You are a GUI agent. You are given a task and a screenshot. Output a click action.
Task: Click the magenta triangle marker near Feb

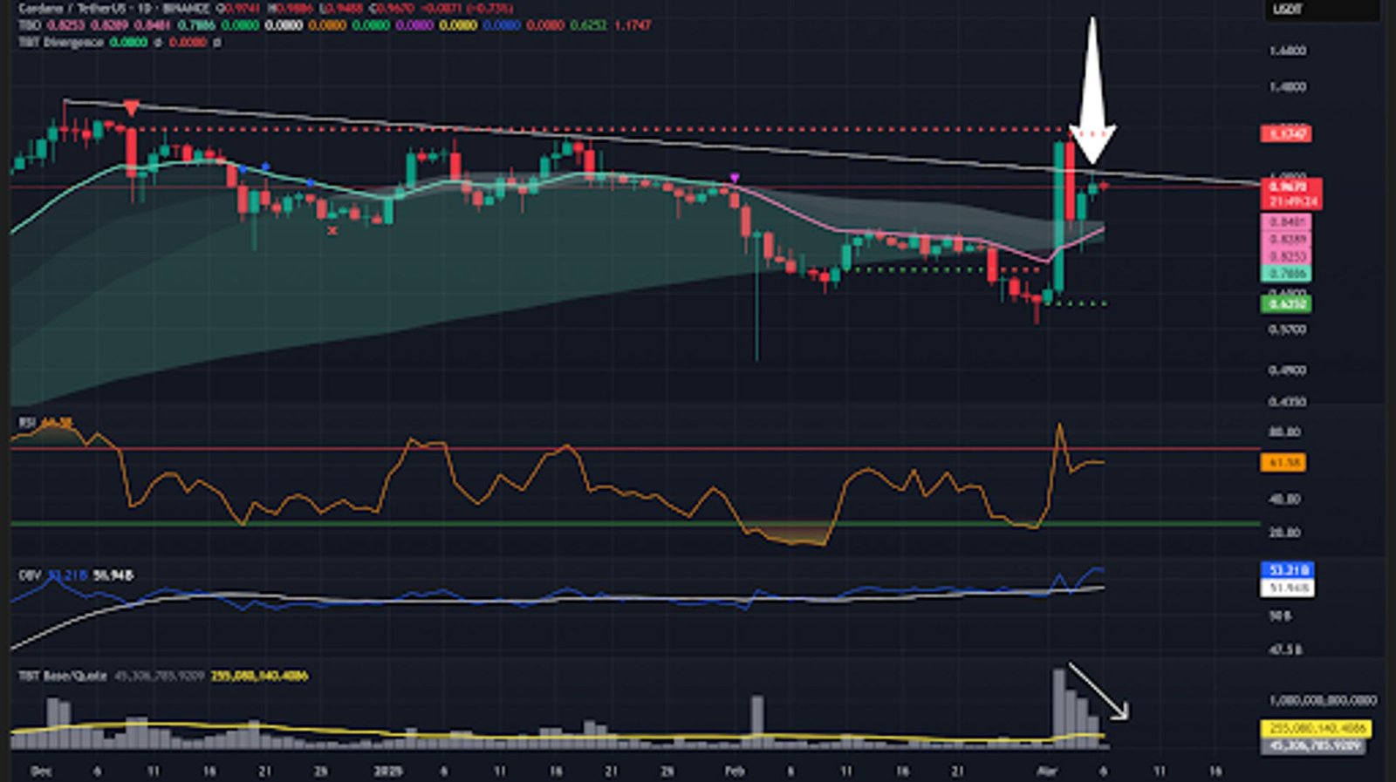coord(735,179)
